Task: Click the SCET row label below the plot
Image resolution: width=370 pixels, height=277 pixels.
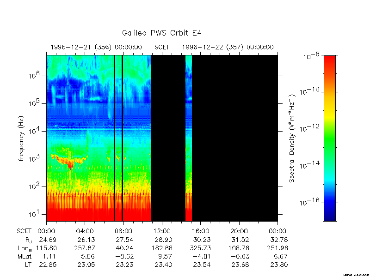Action: (x=24, y=231)
